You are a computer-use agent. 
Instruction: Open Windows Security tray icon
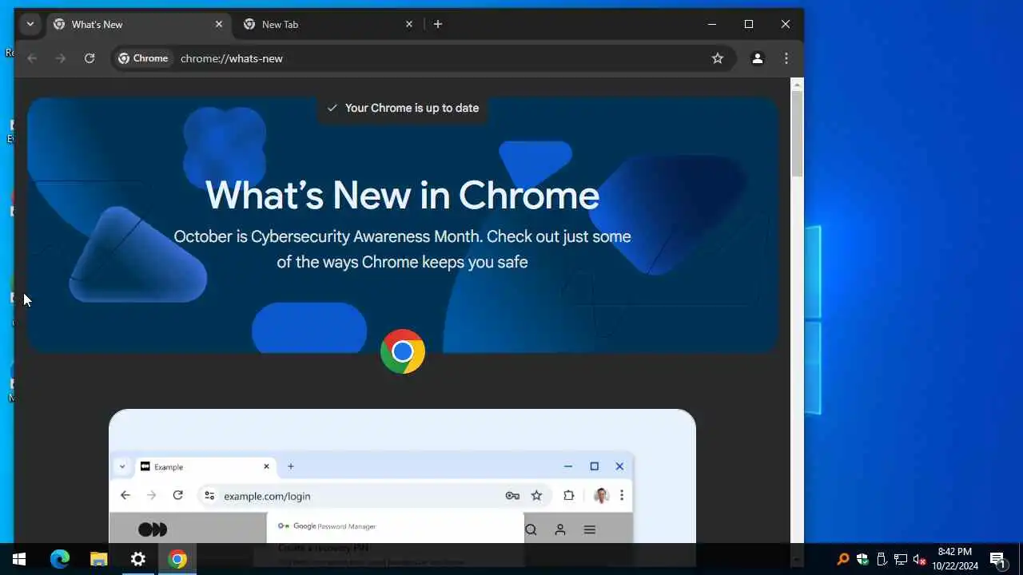862,559
